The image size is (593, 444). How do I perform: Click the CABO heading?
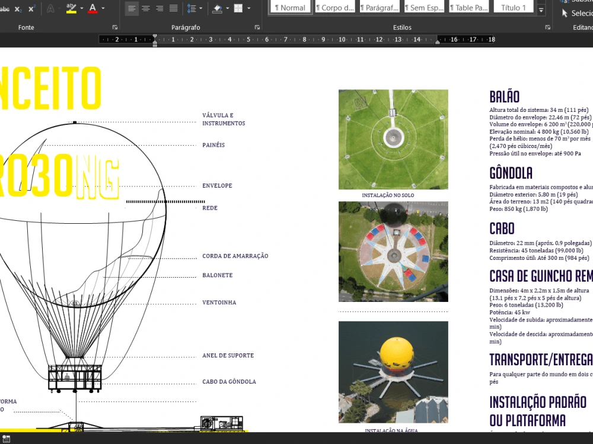pos(502,229)
